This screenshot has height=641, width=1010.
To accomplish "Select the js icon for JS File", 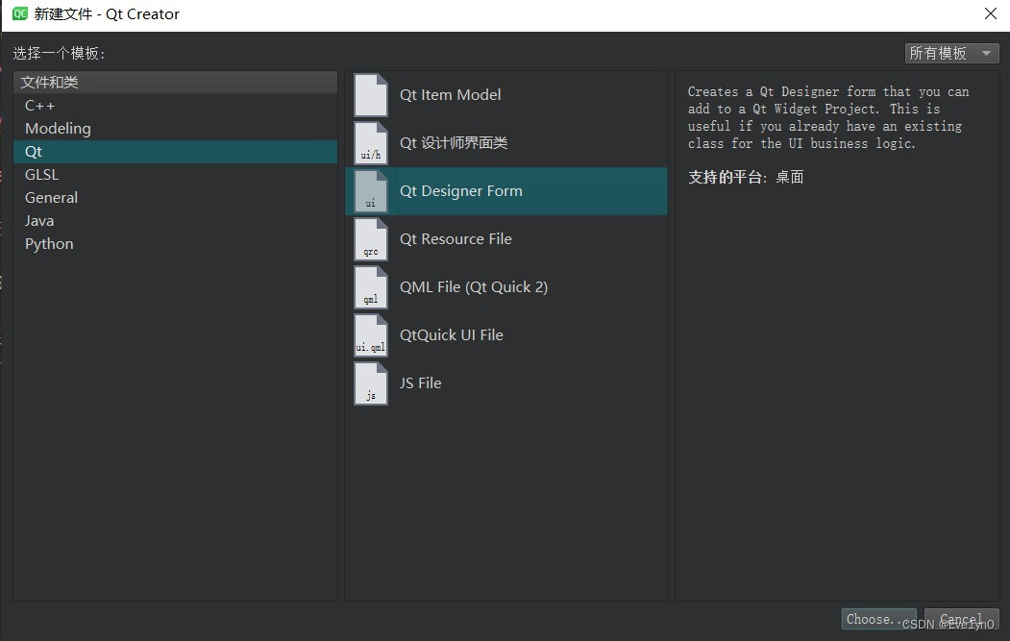I will pyautogui.click(x=370, y=382).
